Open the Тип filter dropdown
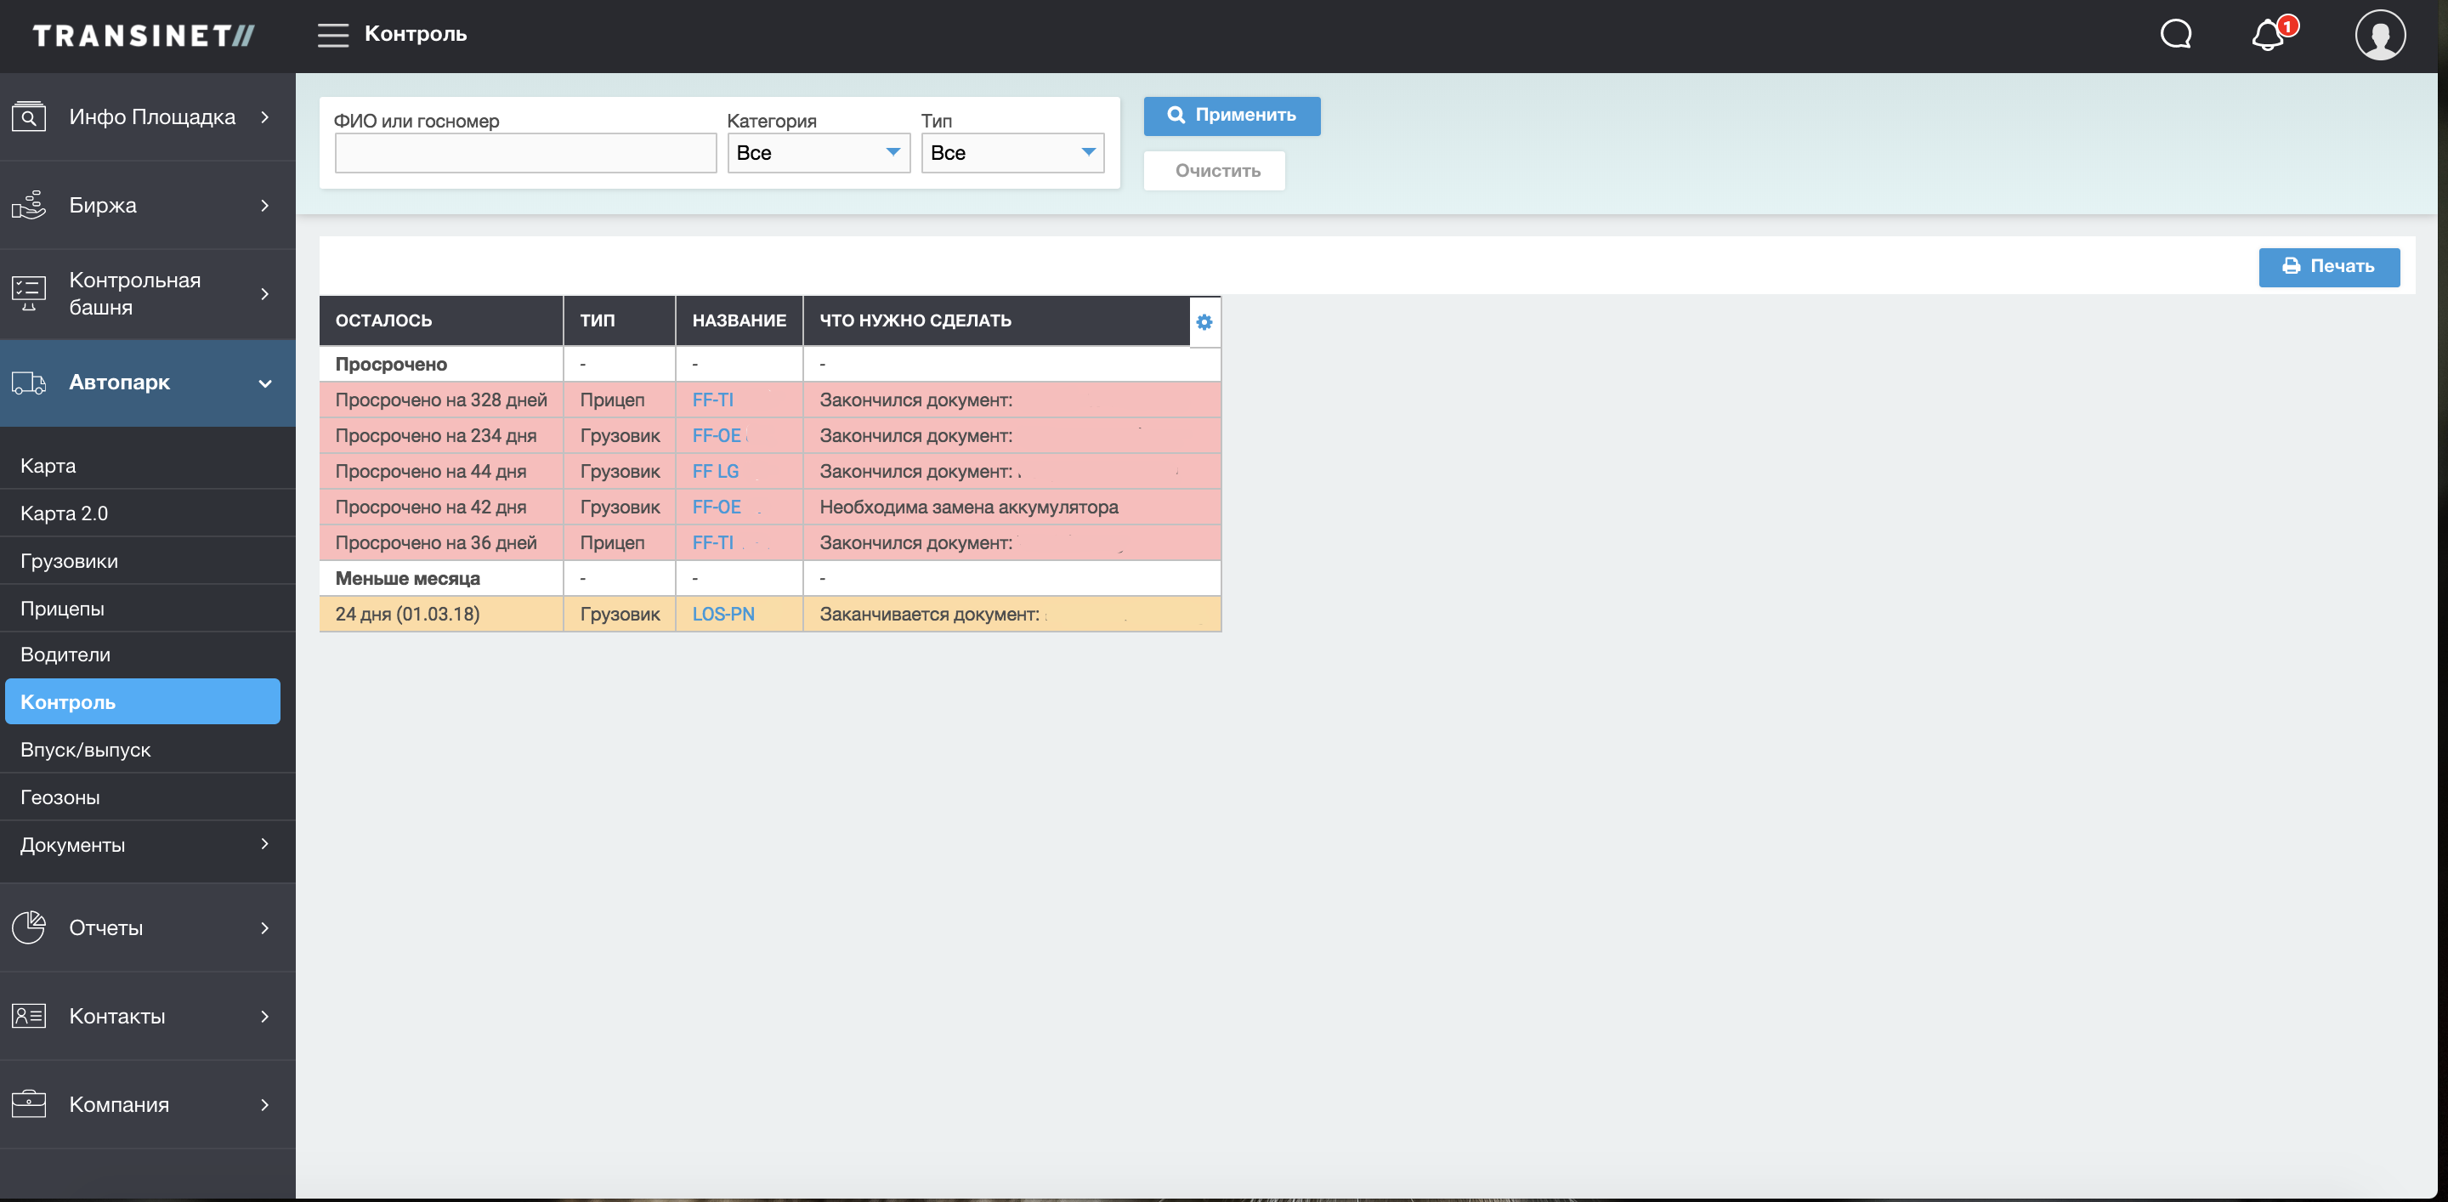Screen dimensions: 2448x1202 coord(1012,153)
